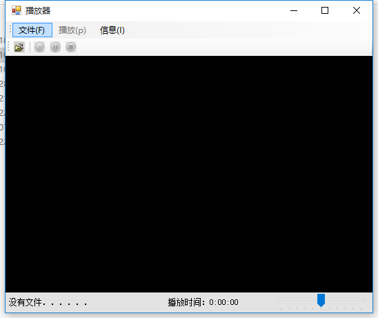The width and height of the screenshot is (378, 318).
Task: Minimize the 播放器 window
Action: pos(294,10)
